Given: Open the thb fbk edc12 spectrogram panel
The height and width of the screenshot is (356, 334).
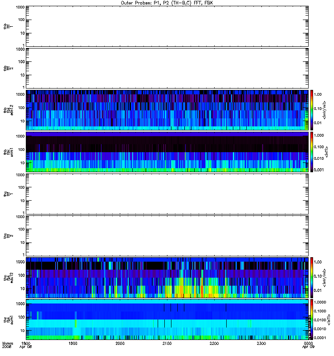Looking at the screenshot, I should (167, 110).
